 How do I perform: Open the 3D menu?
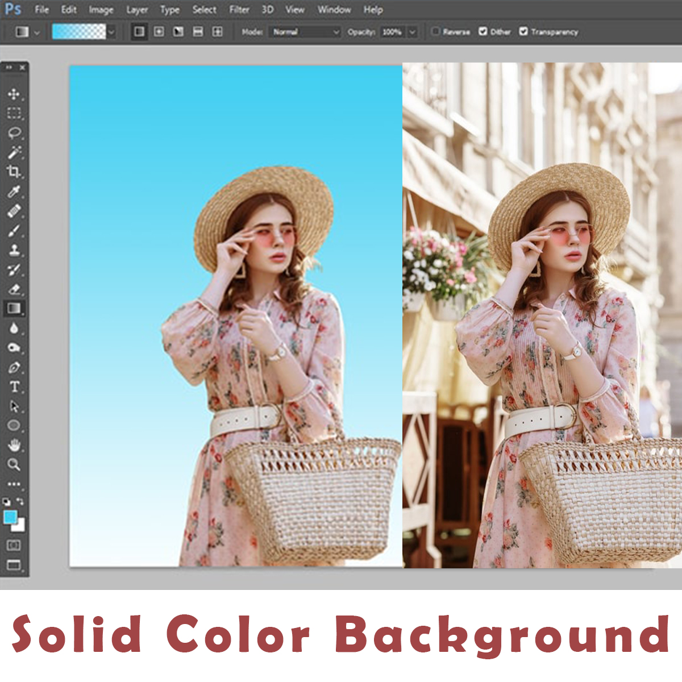[268, 10]
